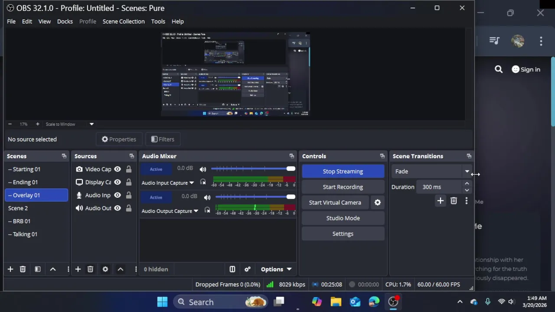The height and width of the screenshot is (312, 555).
Task: Click Start Recording button
Action: (x=343, y=187)
